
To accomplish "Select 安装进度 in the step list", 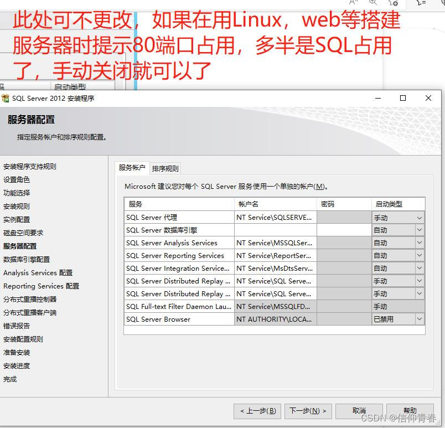I will [17, 366].
